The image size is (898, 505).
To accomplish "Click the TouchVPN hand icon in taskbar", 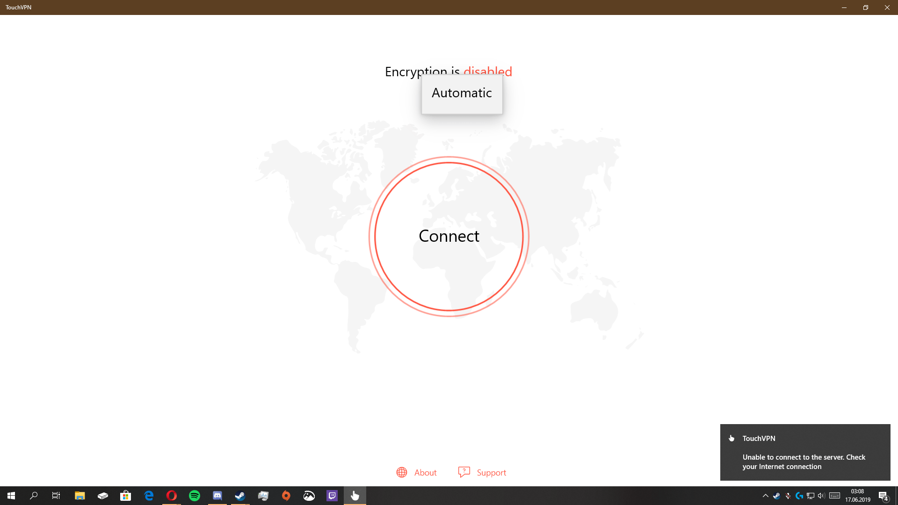I will click(x=355, y=496).
